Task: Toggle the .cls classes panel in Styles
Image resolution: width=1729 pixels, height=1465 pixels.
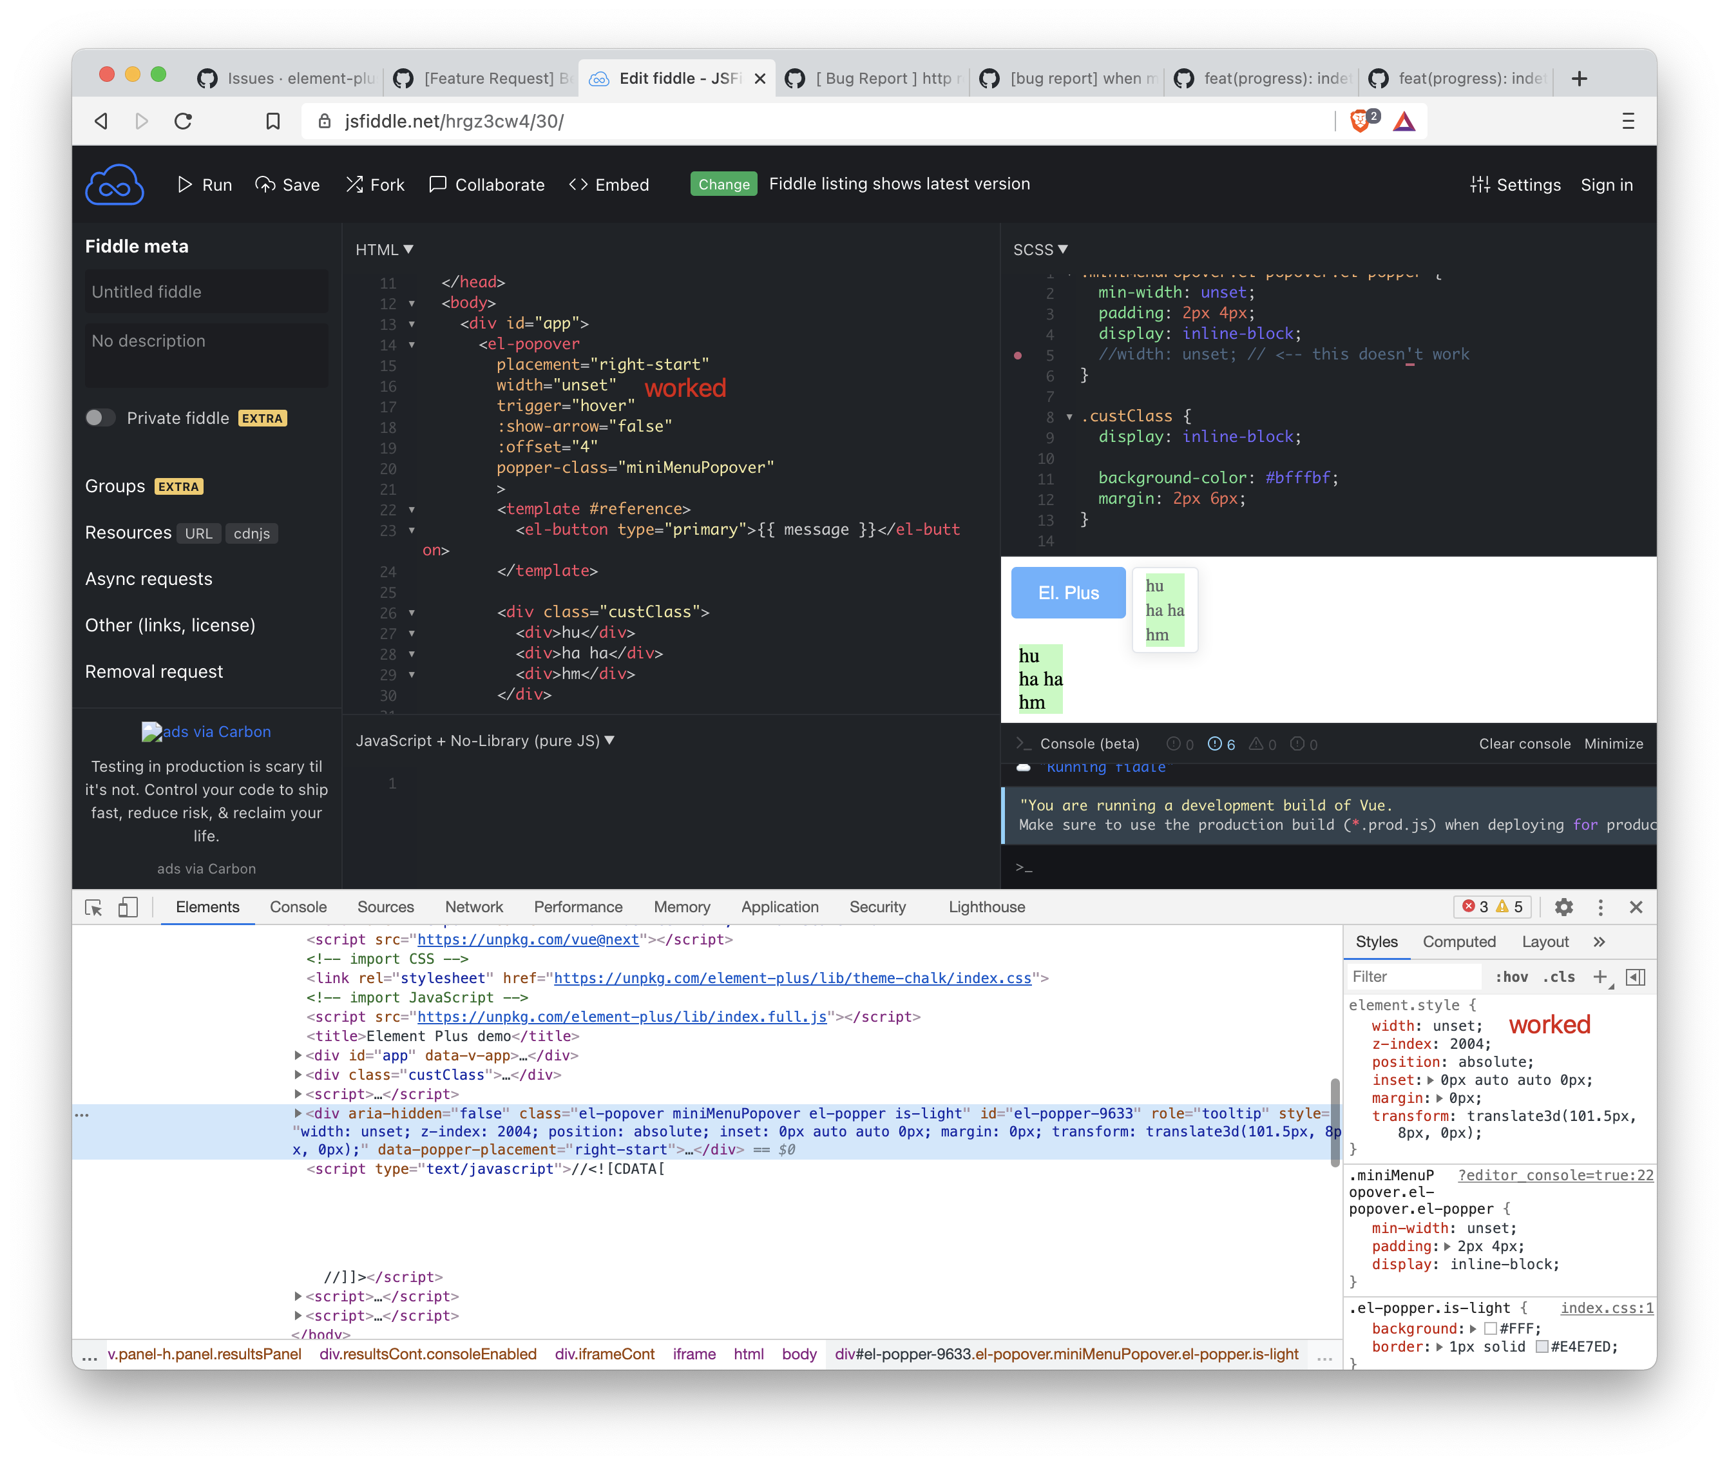Action: [1560, 977]
